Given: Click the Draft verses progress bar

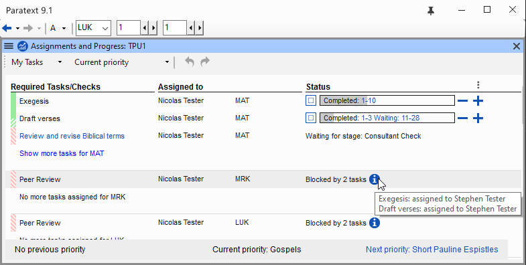Looking at the screenshot, I should point(387,118).
